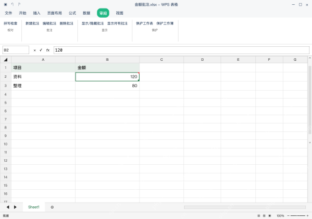
Task: Click 保护工作表 button
Action: pyautogui.click(x=144, y=23)
